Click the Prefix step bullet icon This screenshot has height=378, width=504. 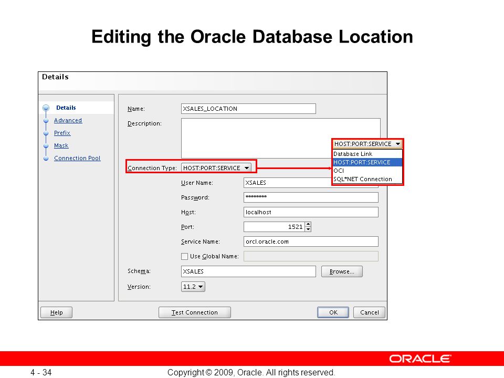(x=46, y=133)
